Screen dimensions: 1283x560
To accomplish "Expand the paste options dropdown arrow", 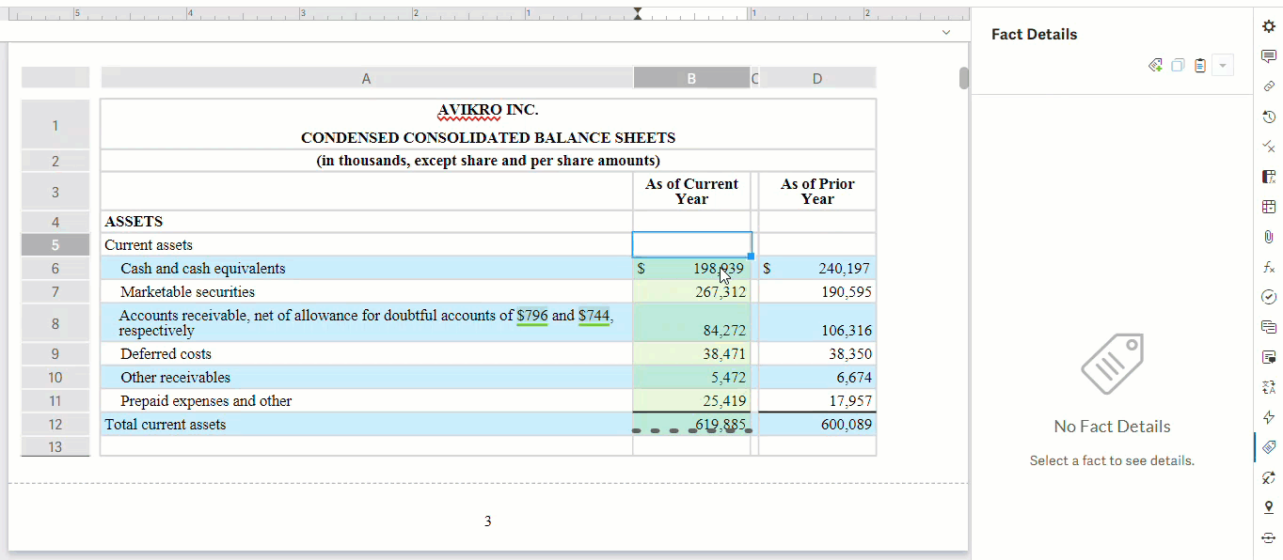I will pos(1223,65).
